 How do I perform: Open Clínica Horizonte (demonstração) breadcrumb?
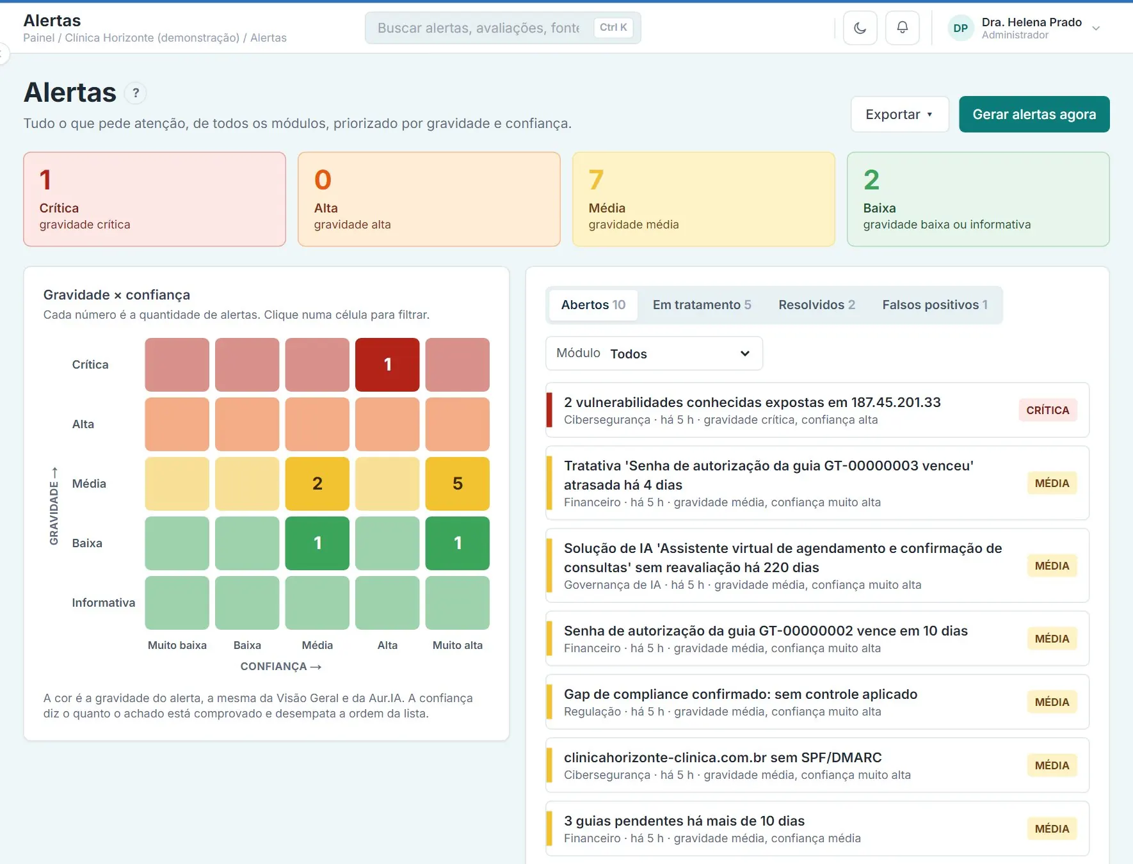[152, 38]
